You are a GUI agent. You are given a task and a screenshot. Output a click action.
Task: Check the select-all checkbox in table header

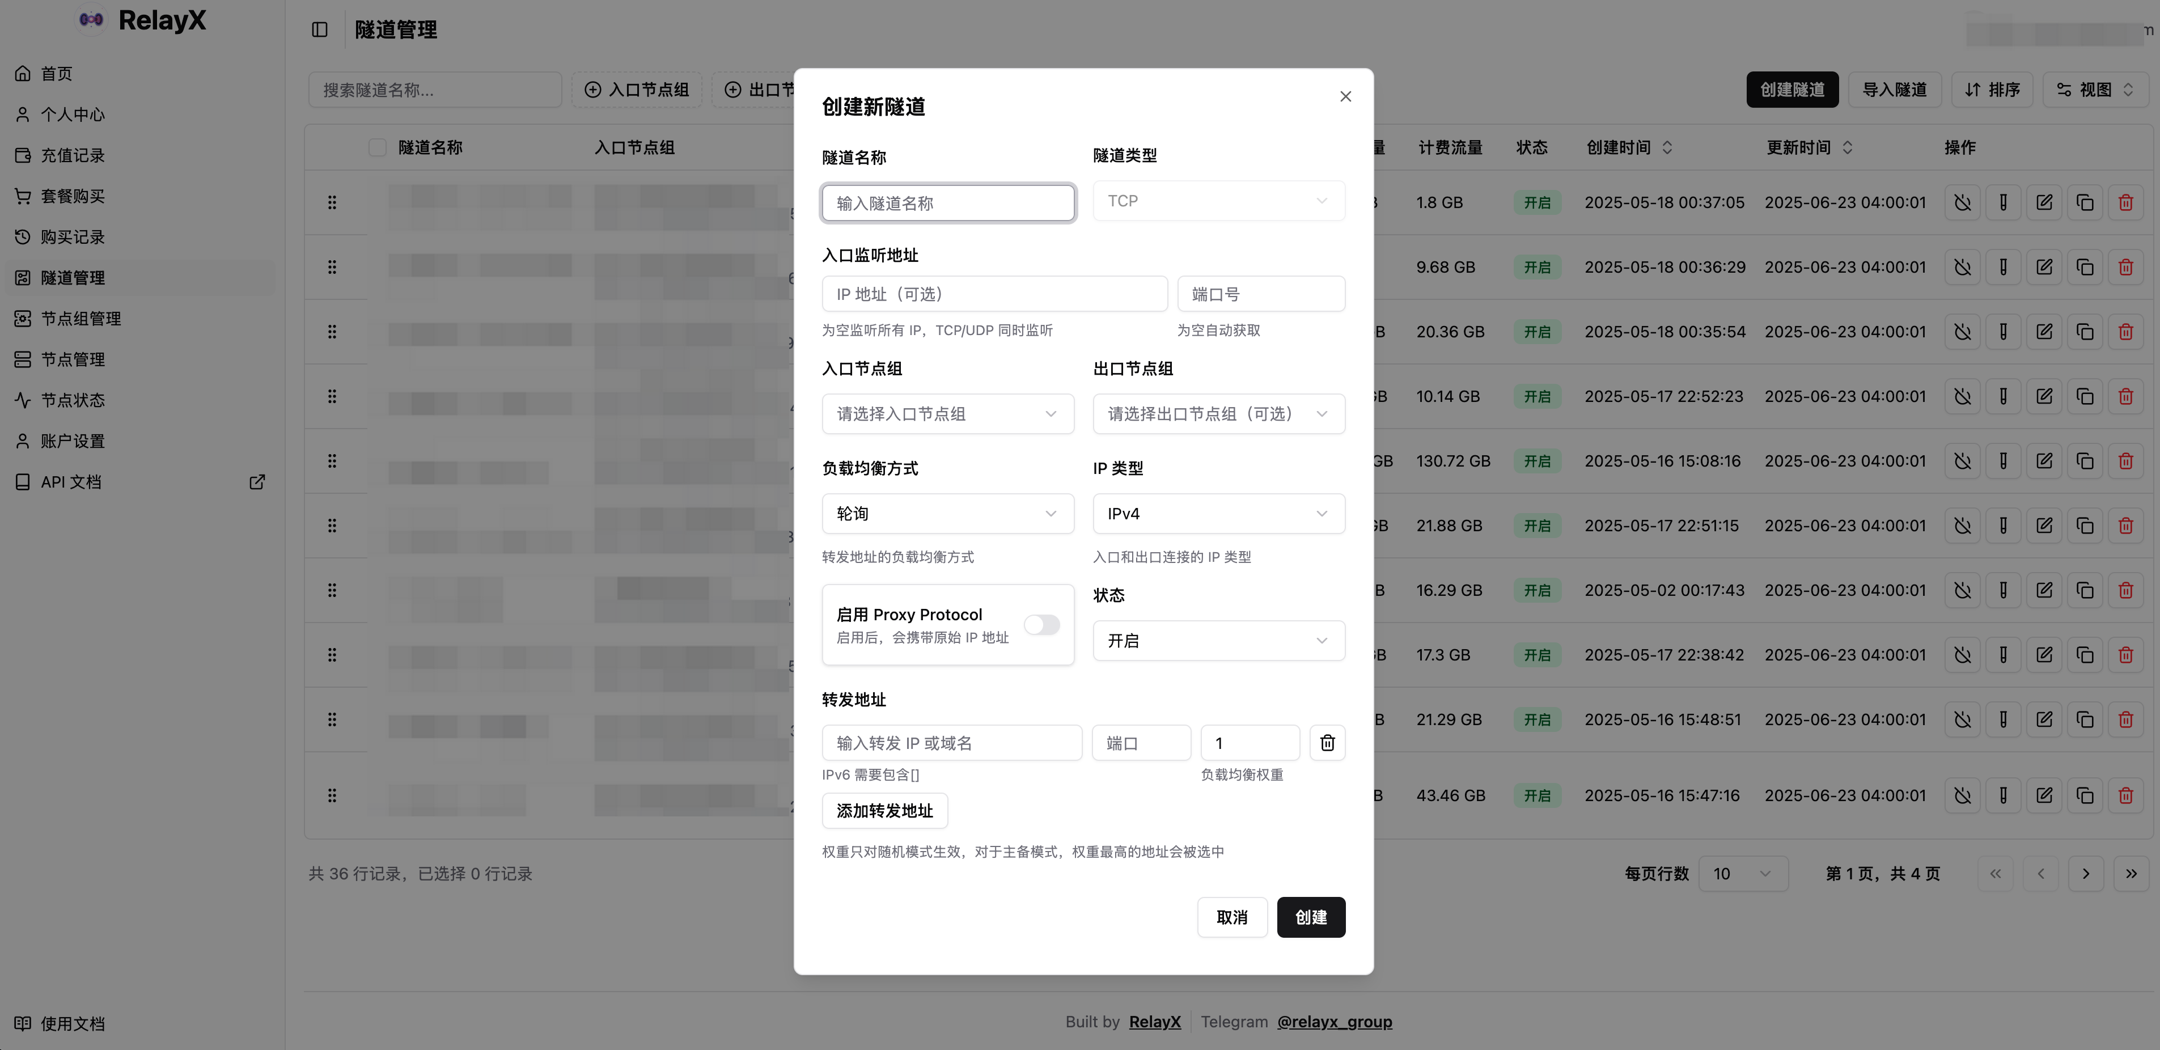point(378,147)
